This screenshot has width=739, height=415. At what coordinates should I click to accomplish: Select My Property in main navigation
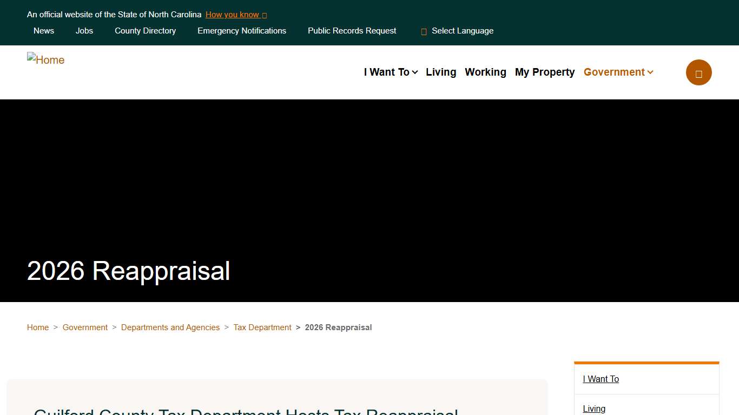[544, 72]
